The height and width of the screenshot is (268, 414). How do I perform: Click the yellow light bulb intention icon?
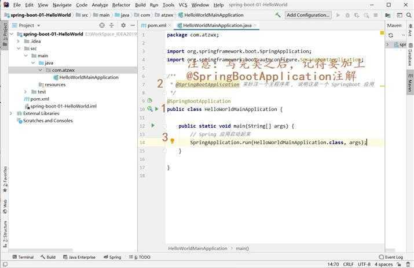coord(172,141)
